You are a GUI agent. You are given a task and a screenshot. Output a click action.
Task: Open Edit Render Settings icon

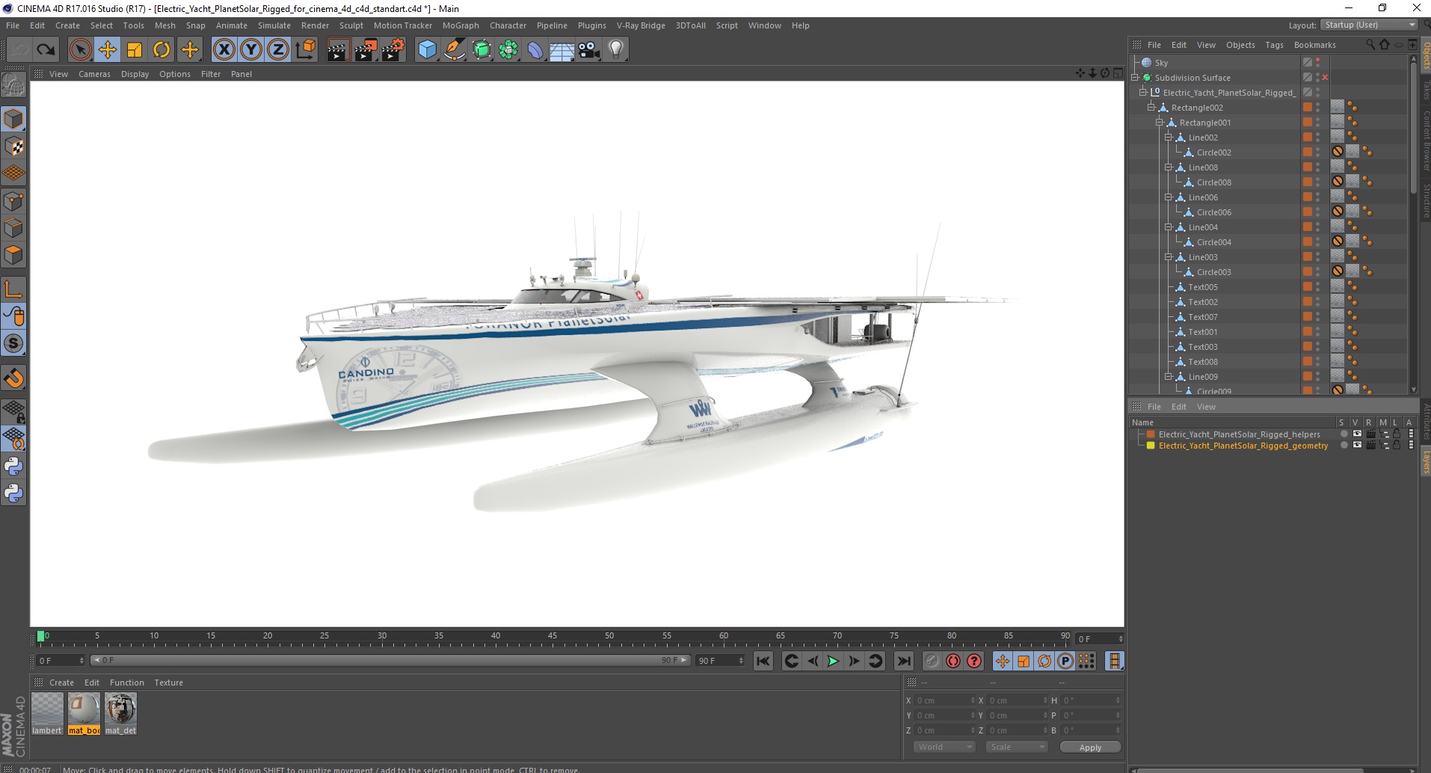(393, 50)
